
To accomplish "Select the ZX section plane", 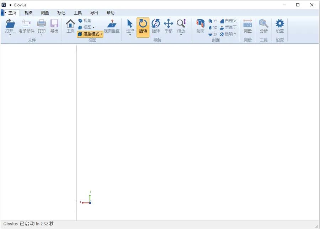I will pyautogui.click(x=213, y=34).
